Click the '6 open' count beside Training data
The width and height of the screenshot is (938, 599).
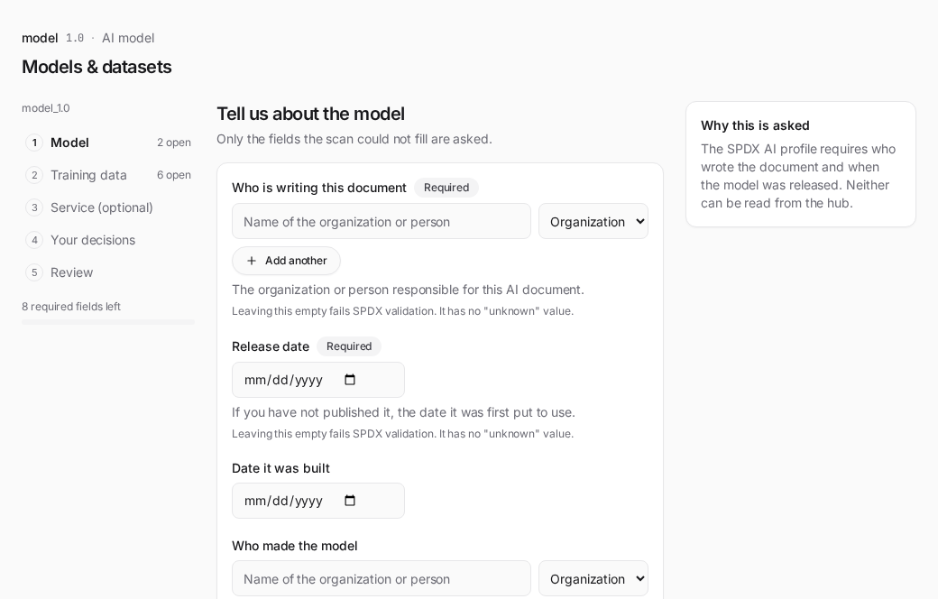point(174,175)
